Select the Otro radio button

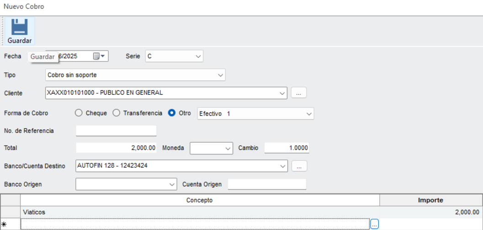(x=171, y=113)
